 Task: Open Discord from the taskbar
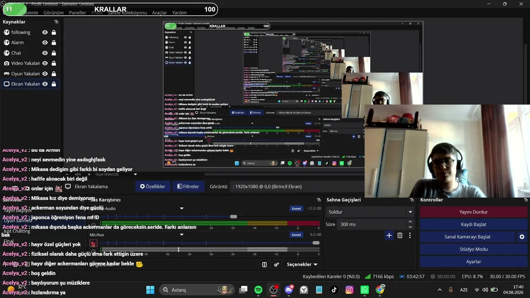[289, 290]
